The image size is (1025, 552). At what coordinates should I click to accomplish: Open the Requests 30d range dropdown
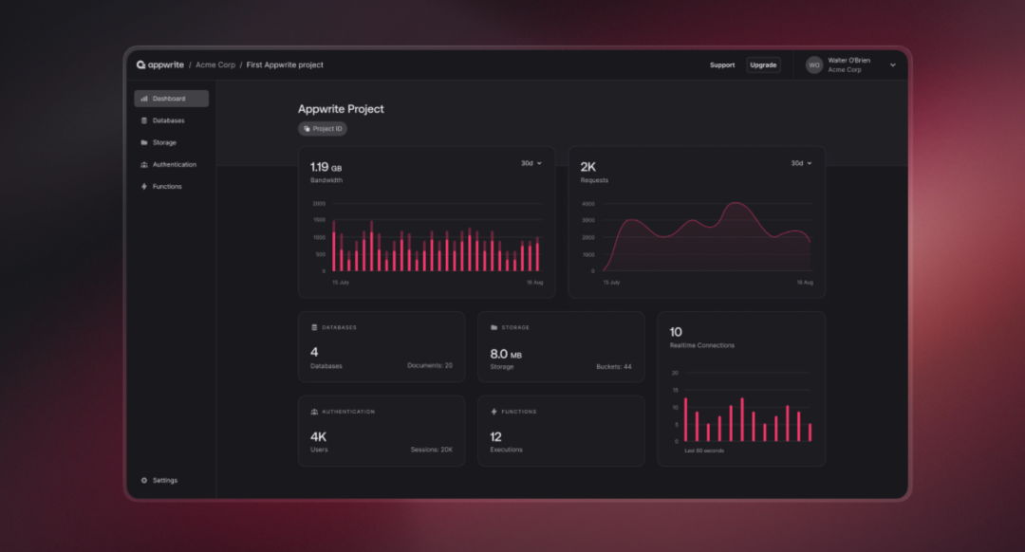tap(801, 163)
